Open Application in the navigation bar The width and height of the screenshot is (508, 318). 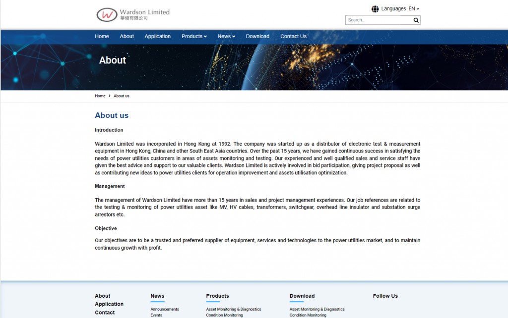click(157, 36)
